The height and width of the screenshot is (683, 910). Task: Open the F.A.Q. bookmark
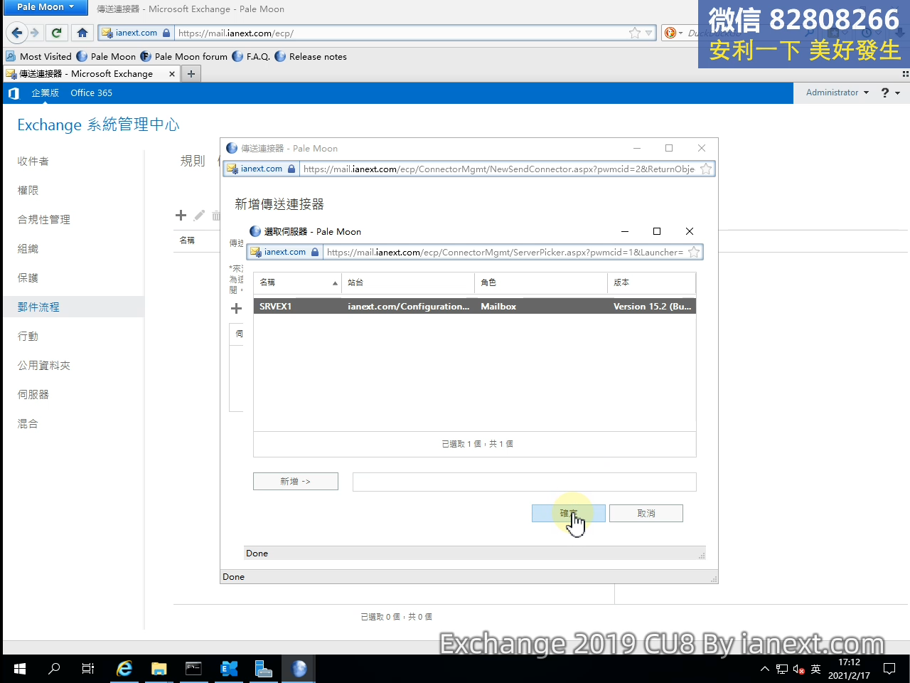coord(251,56)
